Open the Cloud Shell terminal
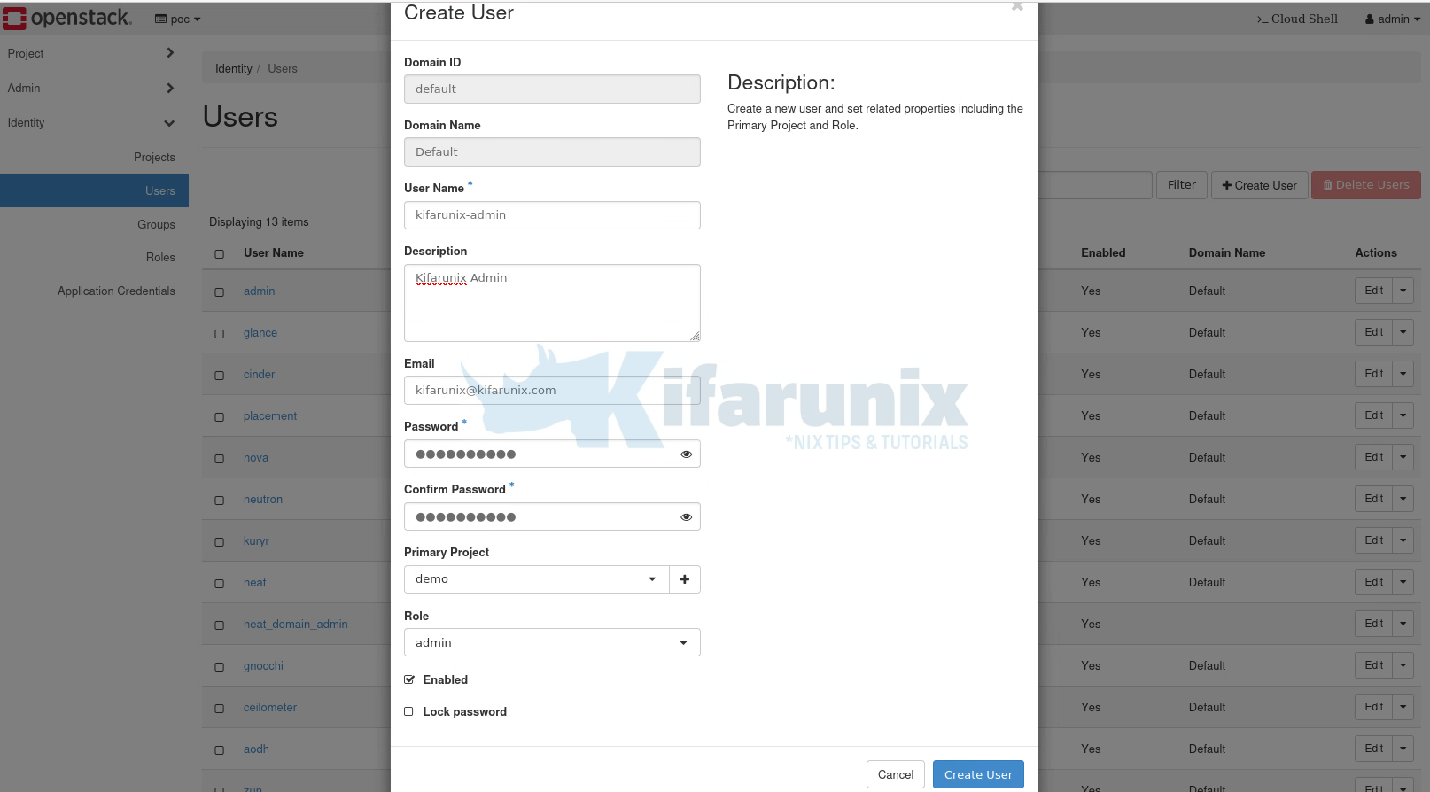The height and width of the screenshot is (792, 1430). 1297,19
